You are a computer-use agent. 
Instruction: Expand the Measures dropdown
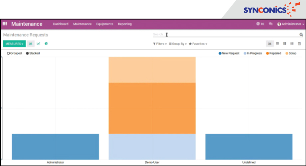coord(14,44)
